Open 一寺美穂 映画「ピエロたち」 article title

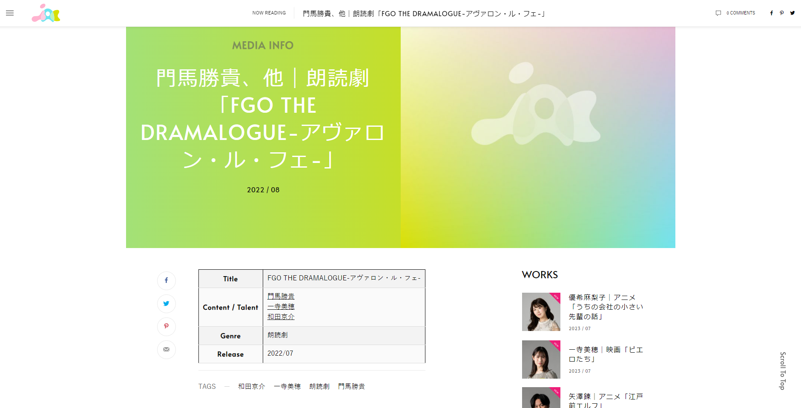[x=606, y=354]
